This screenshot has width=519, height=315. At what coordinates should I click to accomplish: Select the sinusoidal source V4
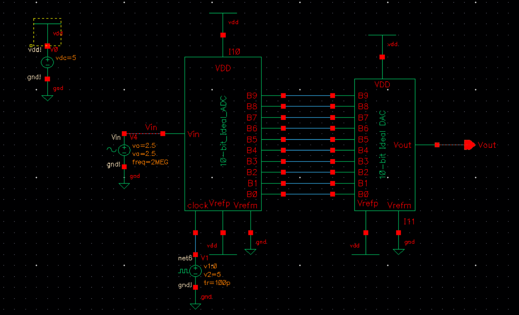(123, 150)
